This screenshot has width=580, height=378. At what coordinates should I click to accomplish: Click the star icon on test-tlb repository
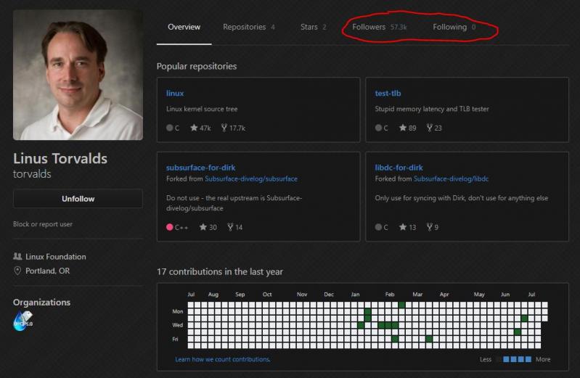click(x=403, y=128)
